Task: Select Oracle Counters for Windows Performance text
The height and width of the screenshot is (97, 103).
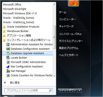Action: pos(32,75)
